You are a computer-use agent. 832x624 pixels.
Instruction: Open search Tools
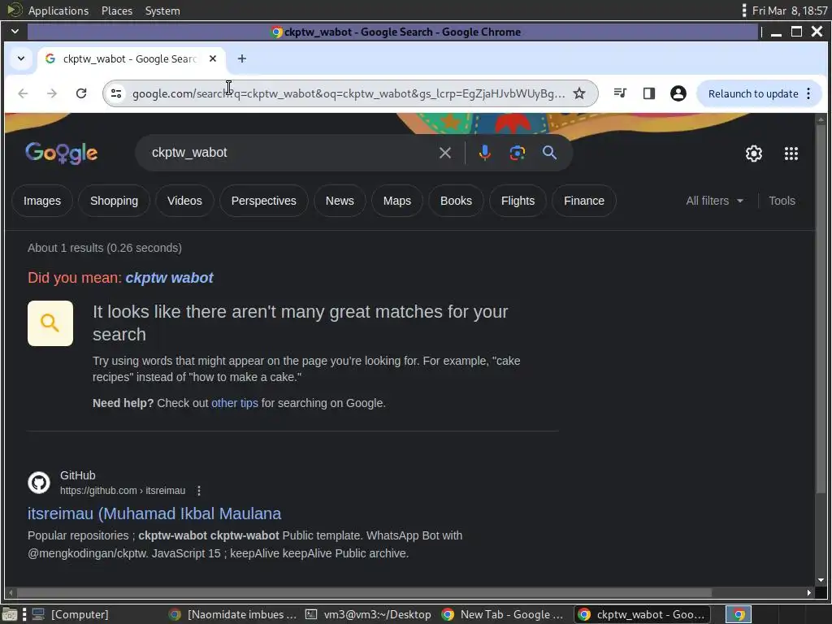(782, 201)
